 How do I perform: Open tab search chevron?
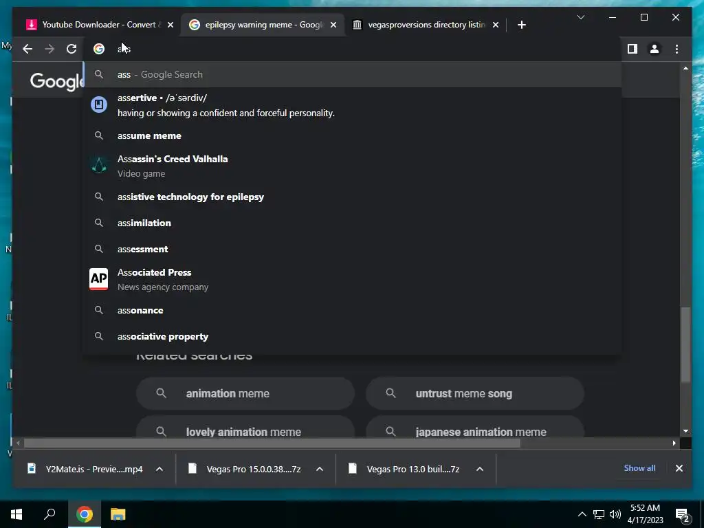pos(580,17)
